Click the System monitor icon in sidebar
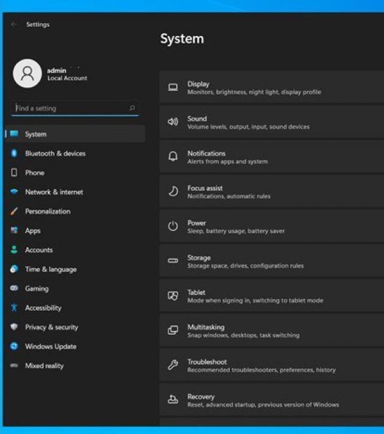 (x=14, y=134)
